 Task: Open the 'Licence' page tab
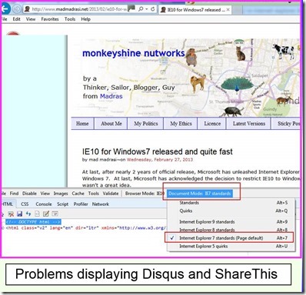[212, 124]
